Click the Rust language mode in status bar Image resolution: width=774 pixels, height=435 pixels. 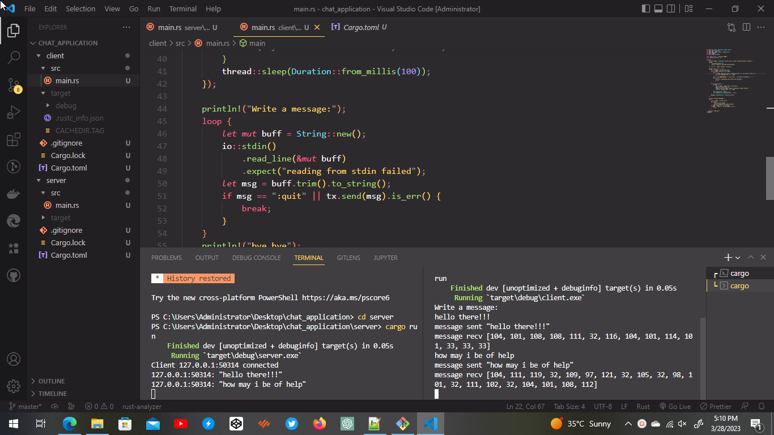(x=643, y=406)
